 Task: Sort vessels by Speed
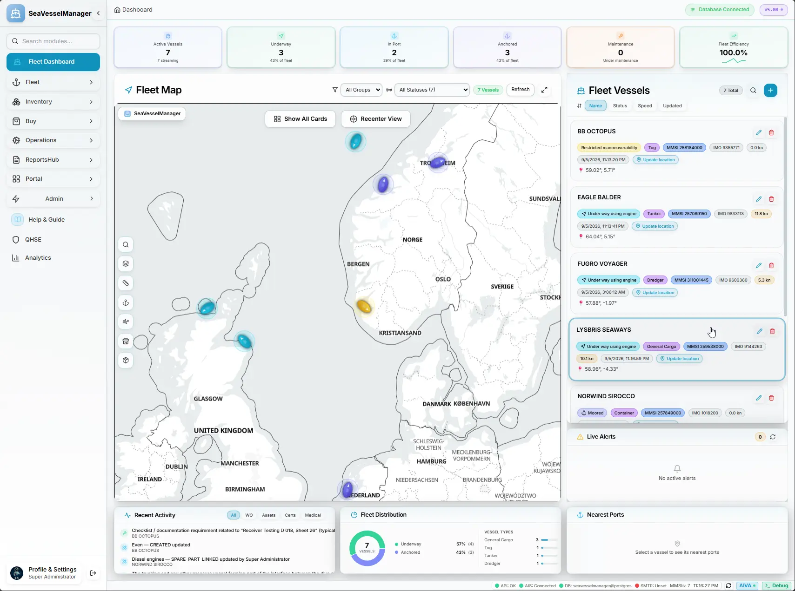click(x=645, y=105)
